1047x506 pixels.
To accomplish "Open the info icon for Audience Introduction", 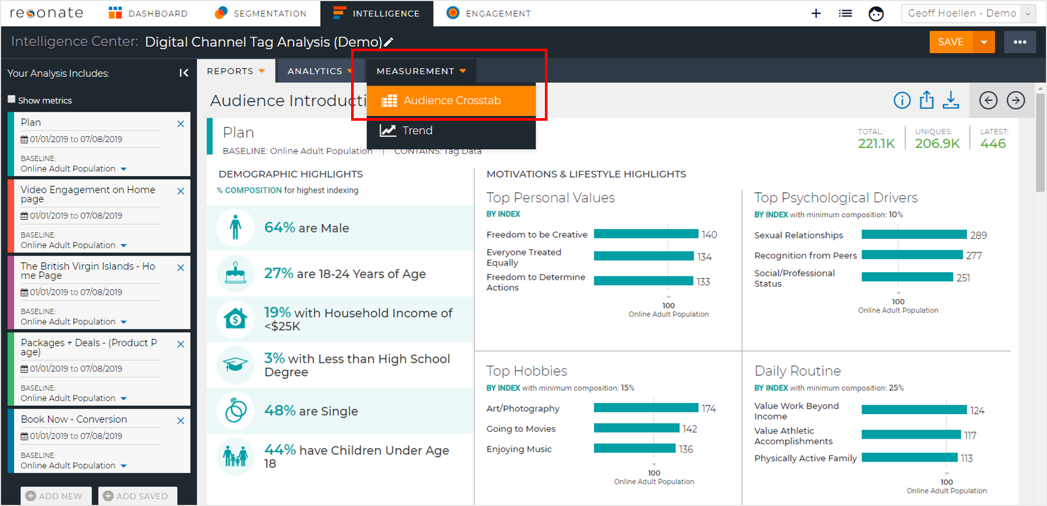I will tap(902, 100).
